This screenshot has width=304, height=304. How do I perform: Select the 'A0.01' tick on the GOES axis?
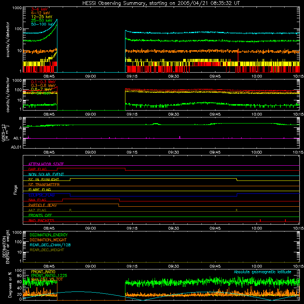(x=16, y=147)
